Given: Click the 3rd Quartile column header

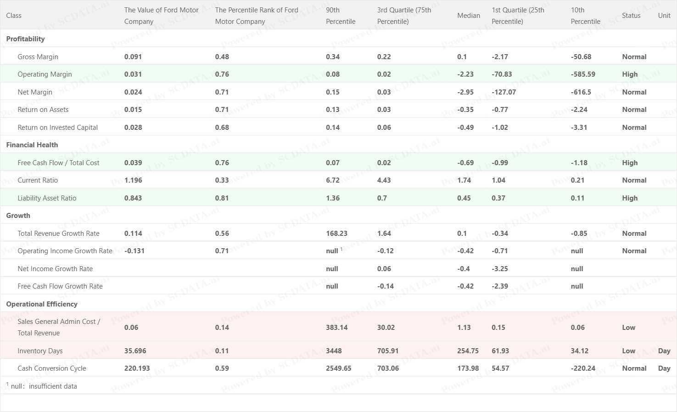Looking at the screenshot, I should (404, 16).
